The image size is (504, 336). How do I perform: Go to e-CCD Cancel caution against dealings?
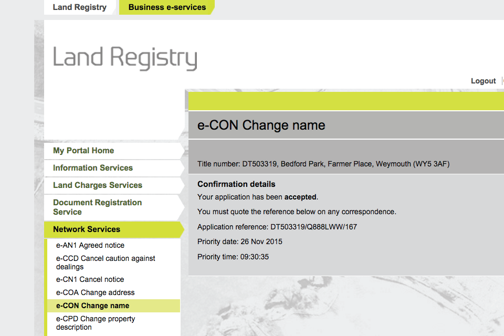click(x=106, y=262)
